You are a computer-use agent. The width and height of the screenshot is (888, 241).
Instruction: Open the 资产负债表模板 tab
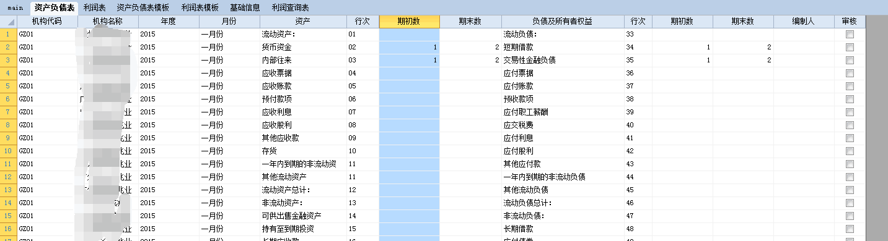tap(143, 7)
